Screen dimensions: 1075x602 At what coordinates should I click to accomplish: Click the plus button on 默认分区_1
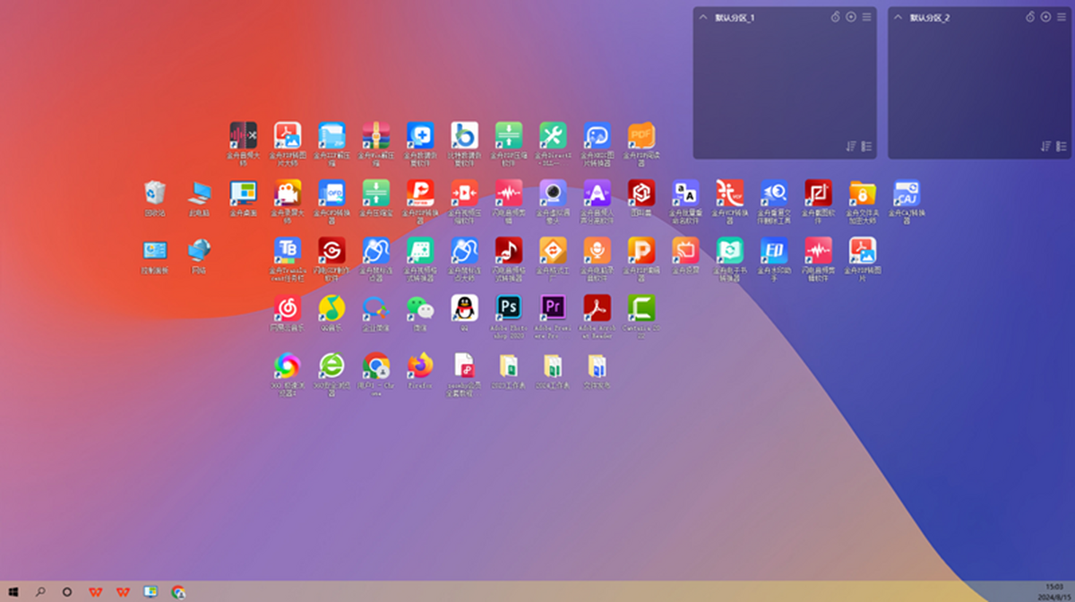[x=851, y=17]
